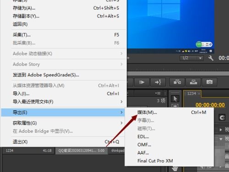The image size is (229, 172).
Task: Click 批采集(B)... menu entry
Action: (64, 43)
